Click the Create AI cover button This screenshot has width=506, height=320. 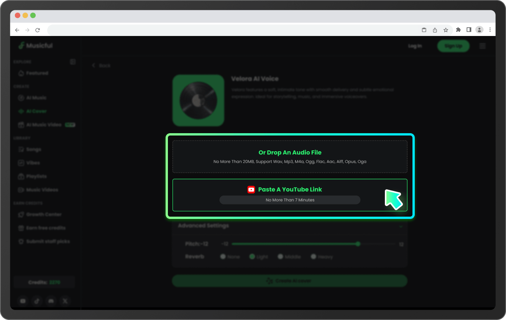click(289, 281)
